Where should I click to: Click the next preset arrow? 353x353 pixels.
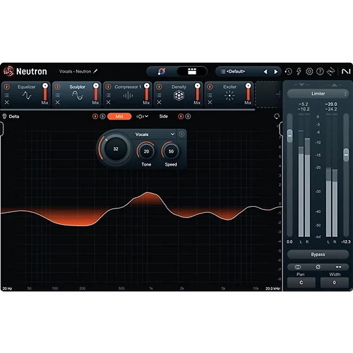[x=276, y=71]
